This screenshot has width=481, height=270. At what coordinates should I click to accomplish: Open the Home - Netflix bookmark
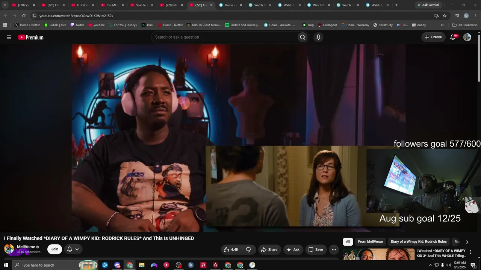click(170, 25)
